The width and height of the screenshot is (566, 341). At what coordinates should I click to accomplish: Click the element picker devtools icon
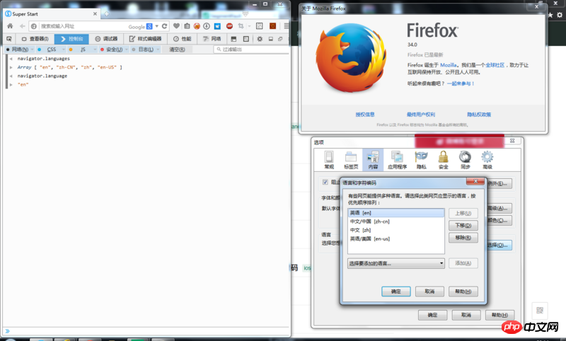click(x=9, y=39)
